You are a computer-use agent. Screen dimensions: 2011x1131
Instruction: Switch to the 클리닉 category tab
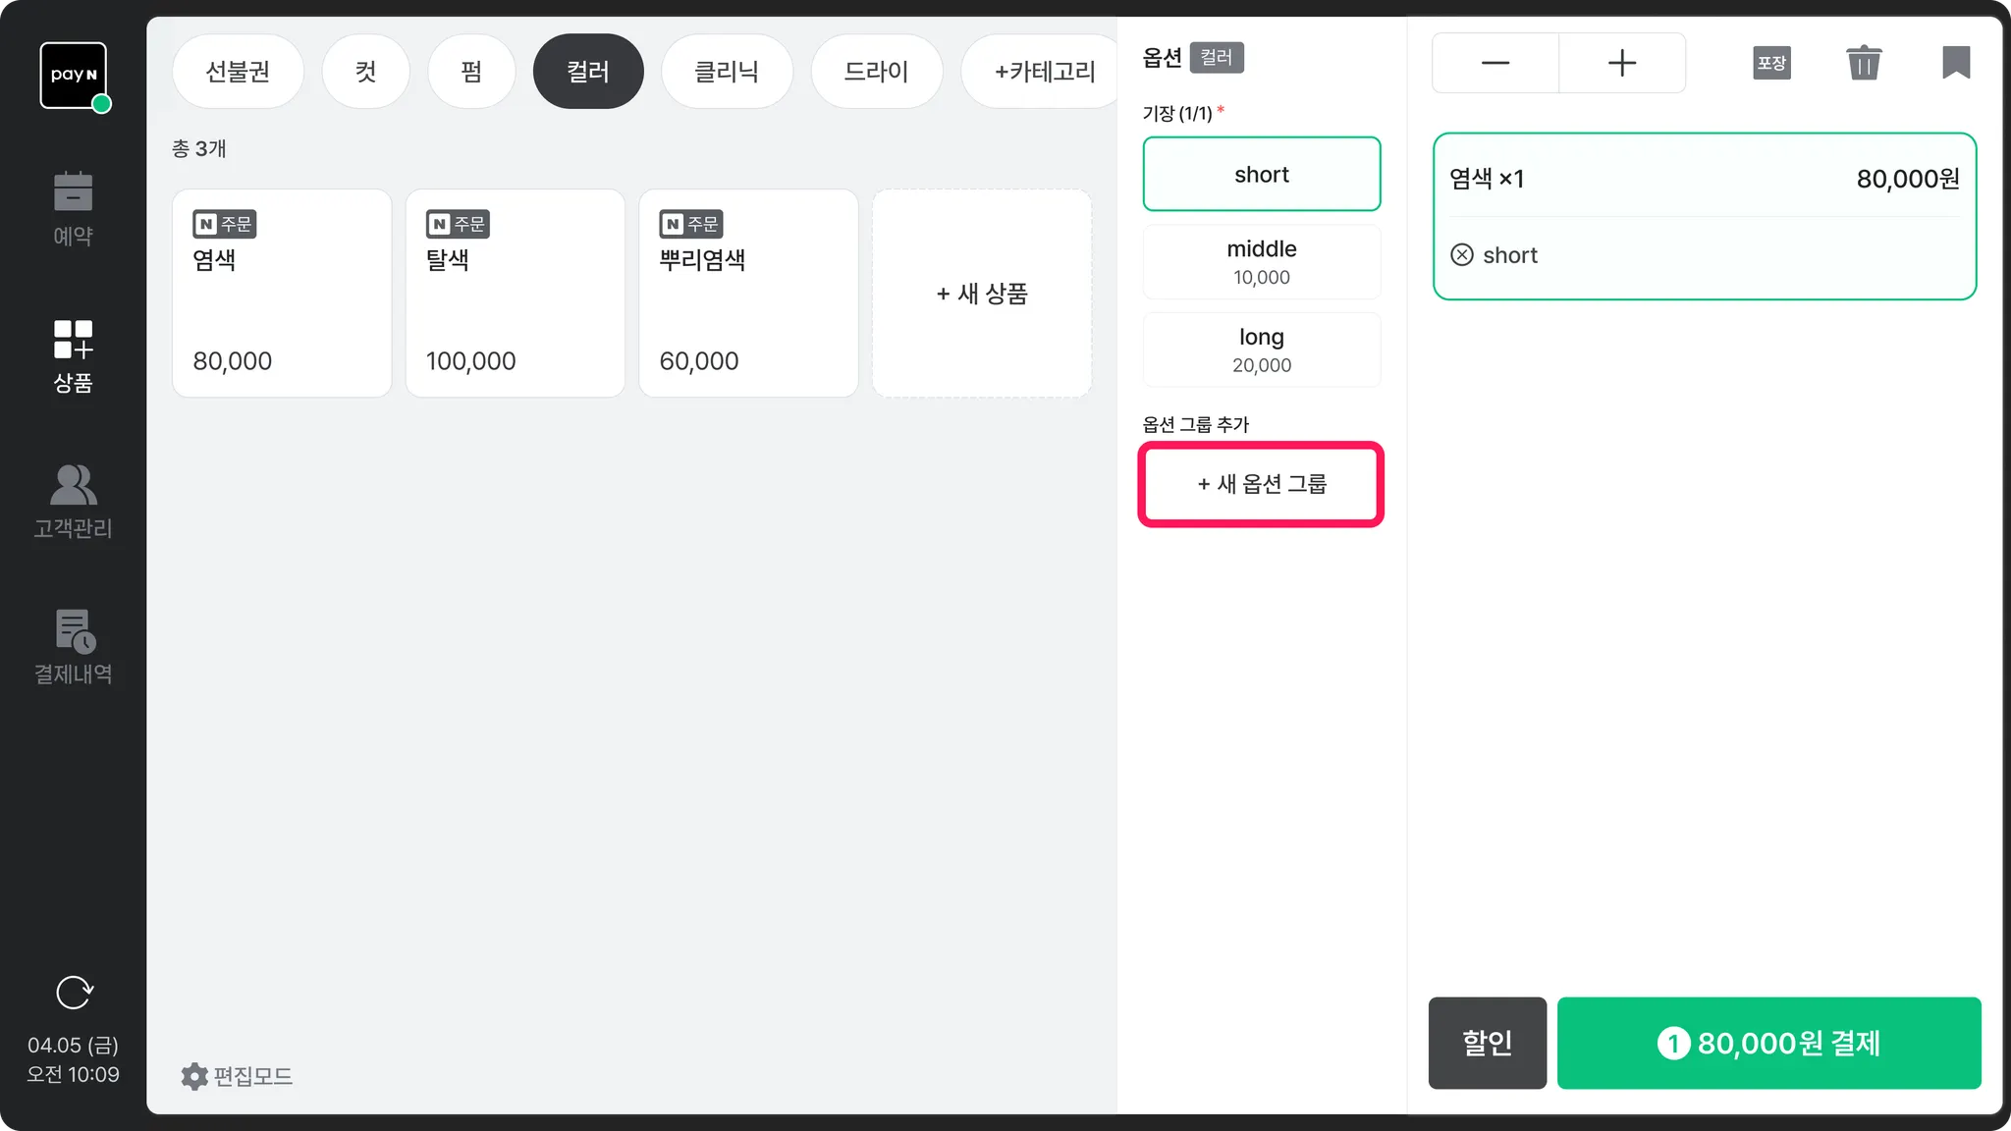[x=726, y=72]
